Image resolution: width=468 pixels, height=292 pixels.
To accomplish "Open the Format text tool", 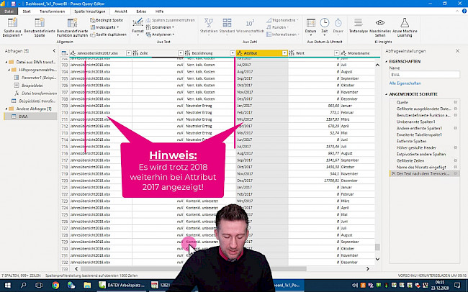I will click(x=138, y=24).
